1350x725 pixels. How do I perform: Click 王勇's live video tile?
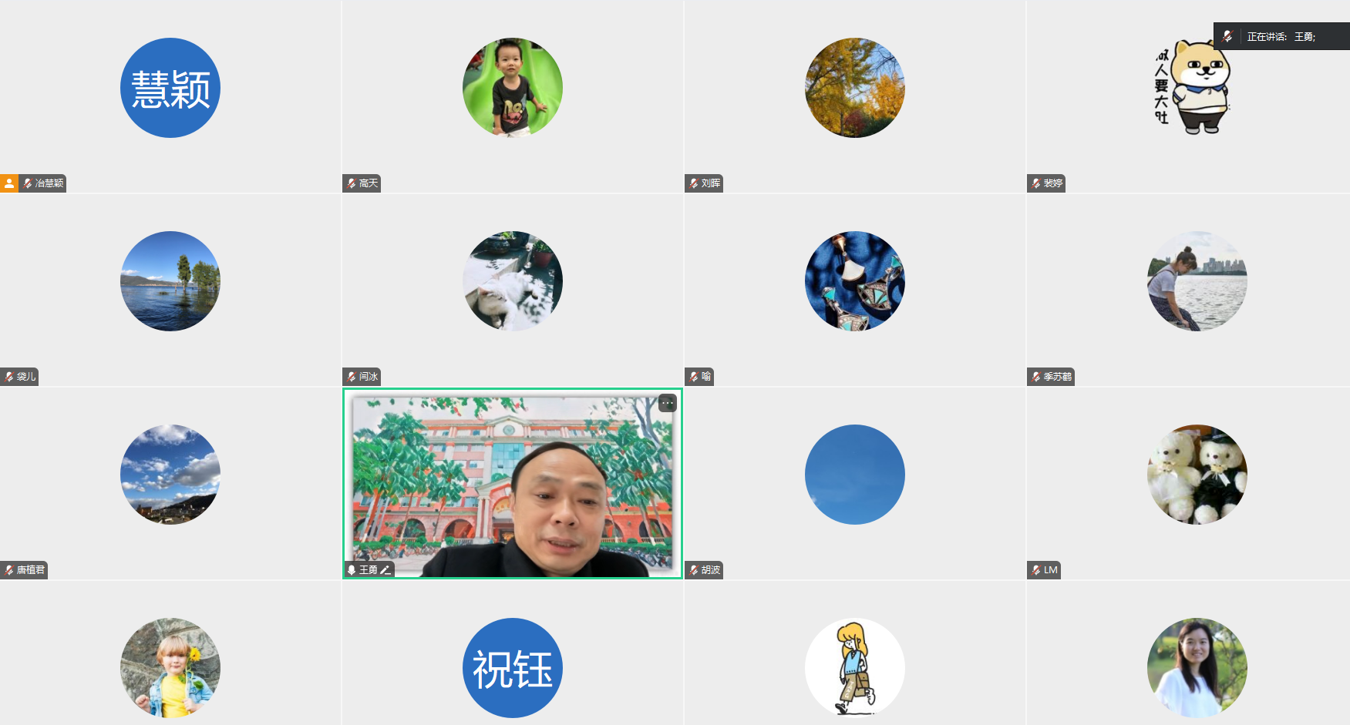click(513, 483)
